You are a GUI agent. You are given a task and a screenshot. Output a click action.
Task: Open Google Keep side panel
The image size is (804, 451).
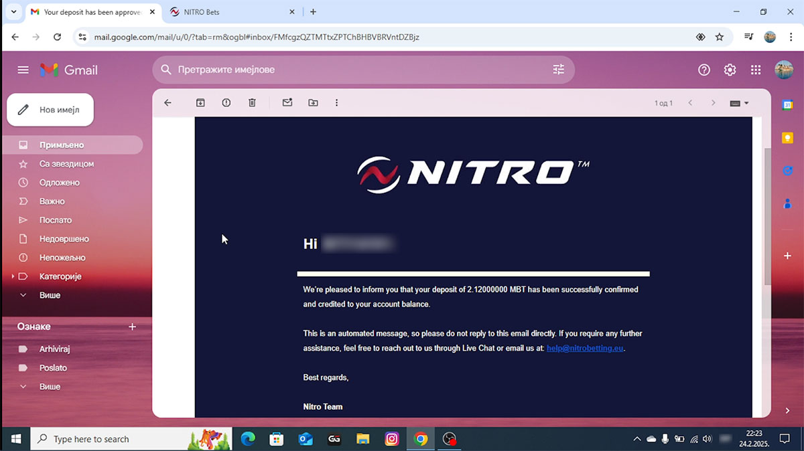[788, 137]
